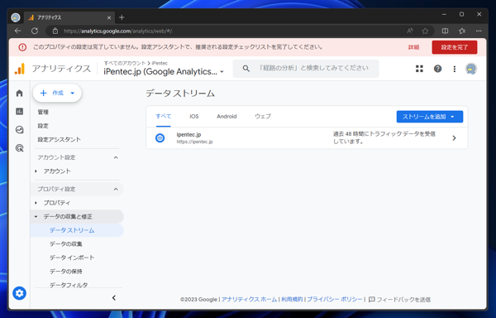Click the browser profile icon in title bar
This screenshot has height=318, width=496.
pos(16,17)
